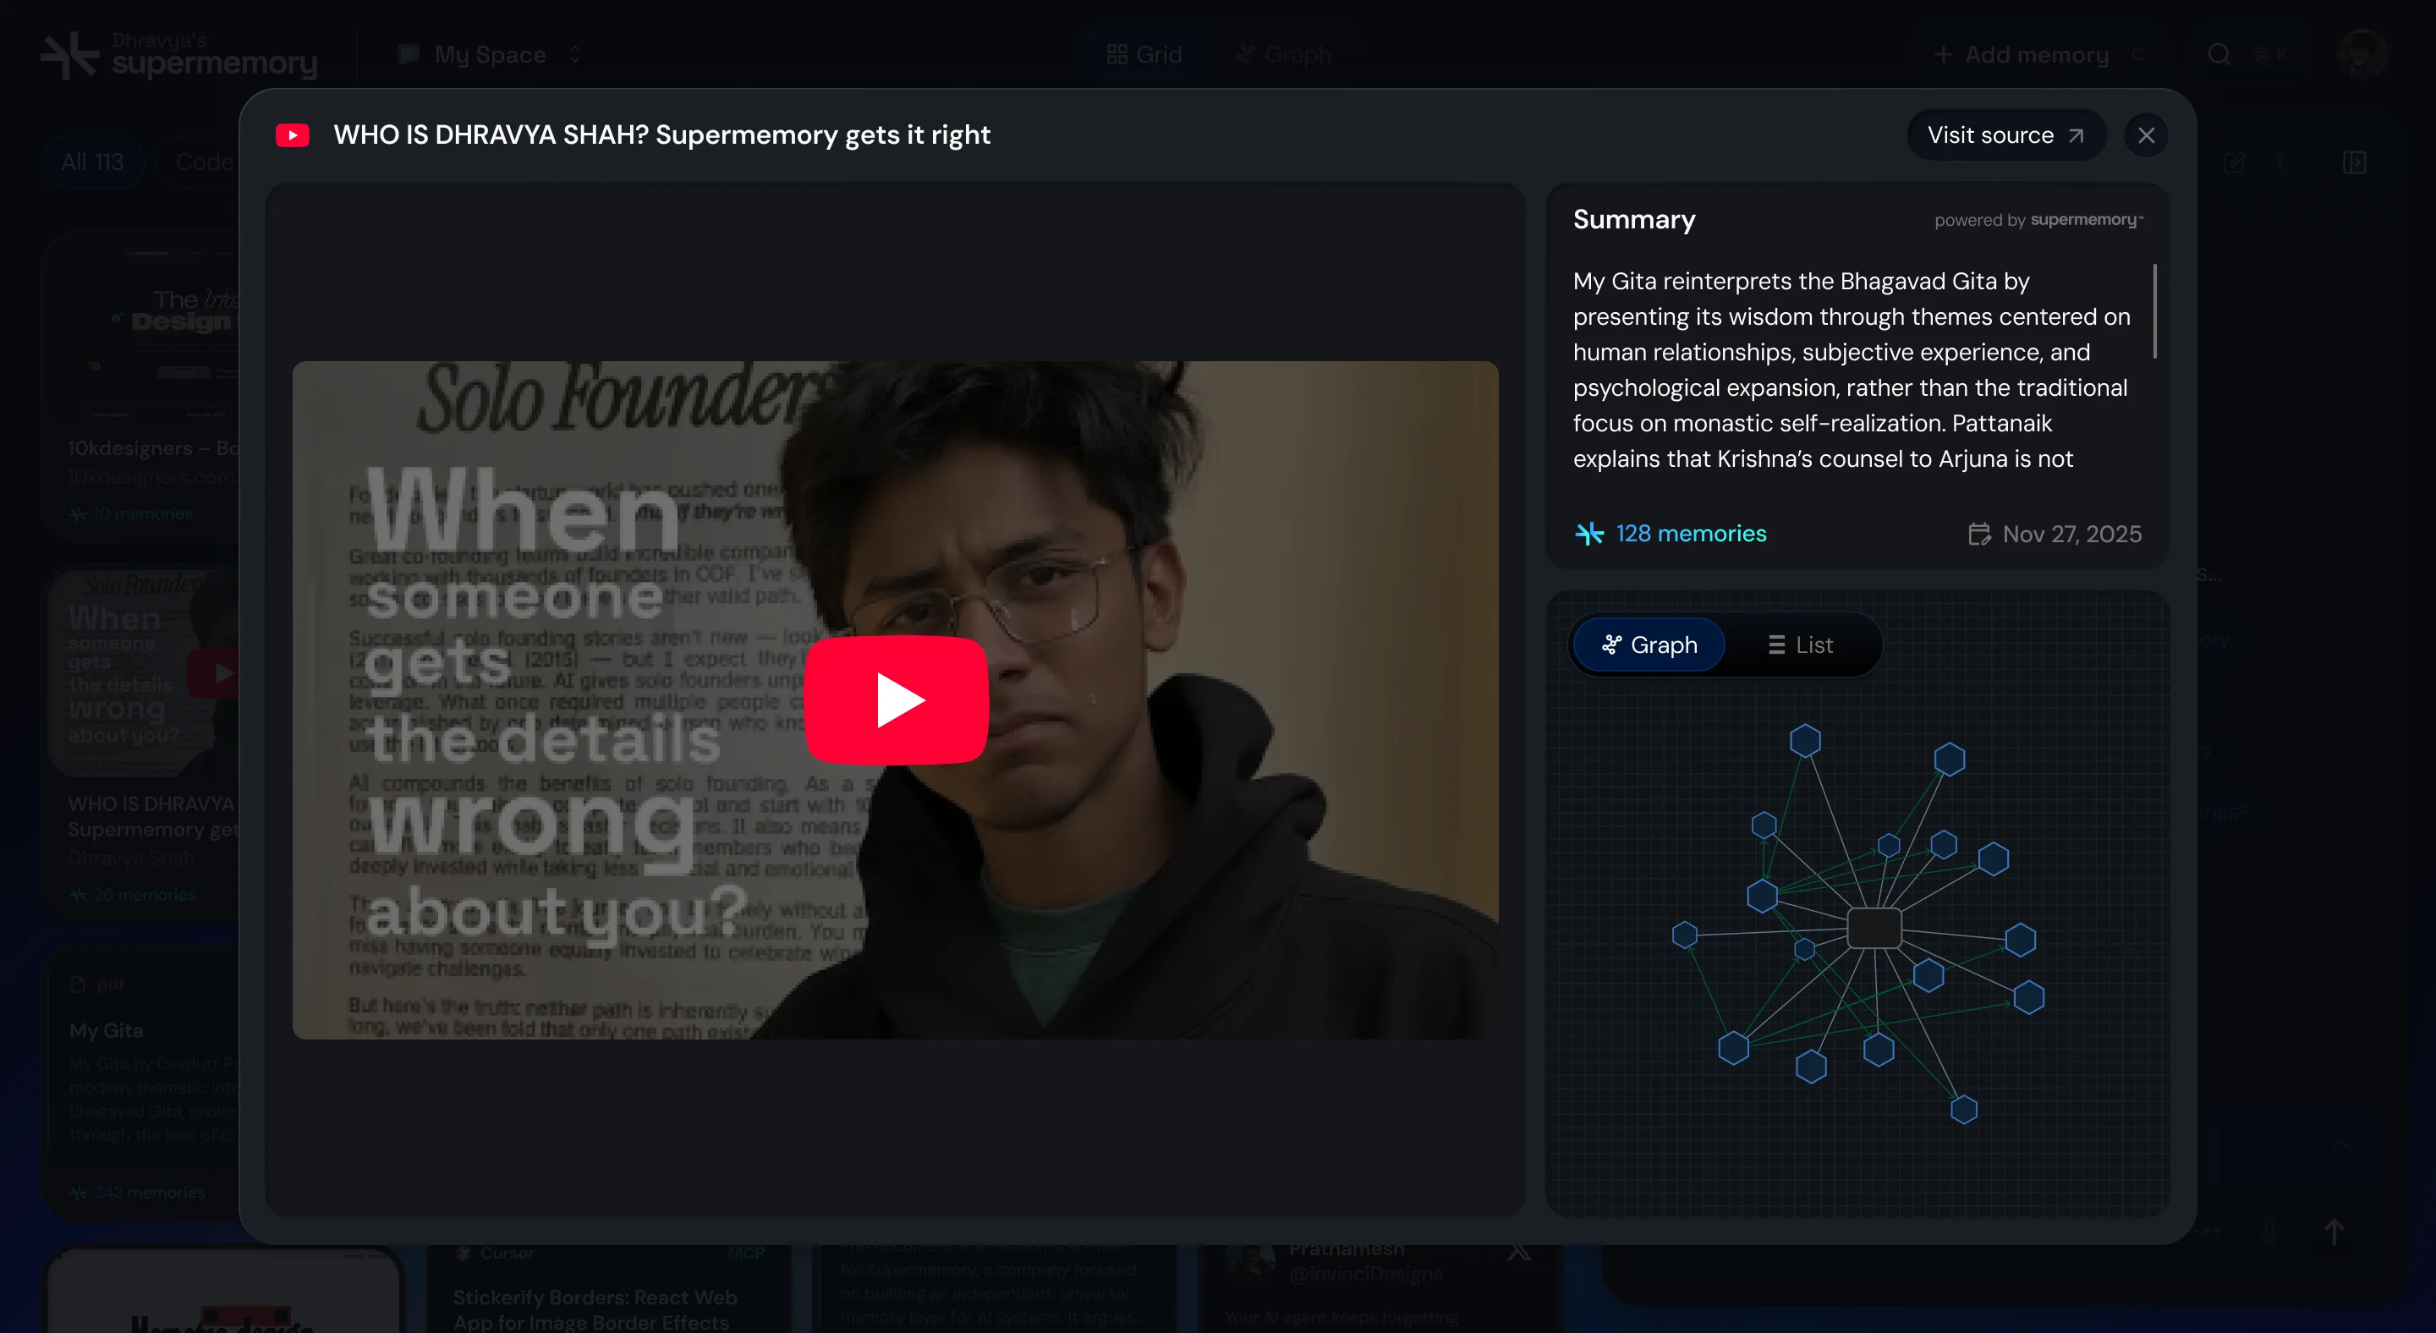The height and width of the screenshot is (1333, 2436).
Task: Click the supermemory logo icon
Action: click(69, 55)
